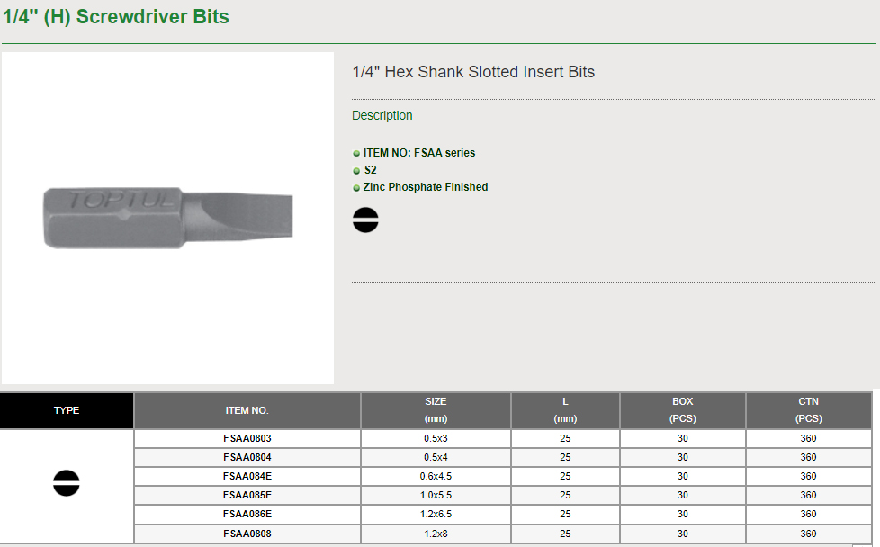Click the length 25 in FSAA085E row
This screenshot has height=547, width=880.
click(565, 496)
